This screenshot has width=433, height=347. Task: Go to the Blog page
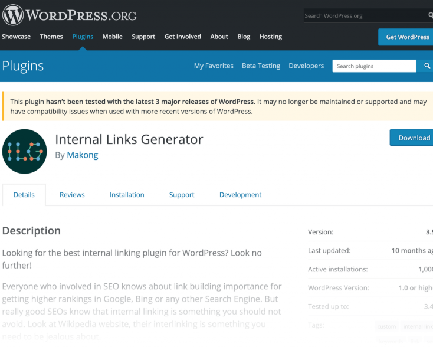click(244, 37)
